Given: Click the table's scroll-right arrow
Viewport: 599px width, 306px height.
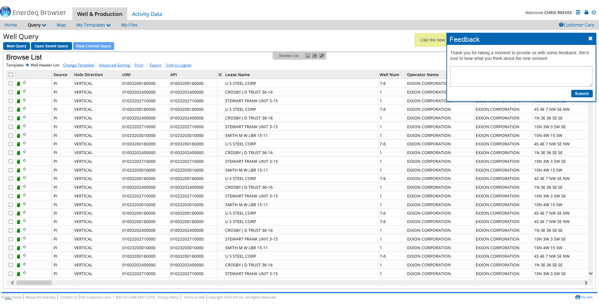Looking at the screenshot, I should pos(586,283).
